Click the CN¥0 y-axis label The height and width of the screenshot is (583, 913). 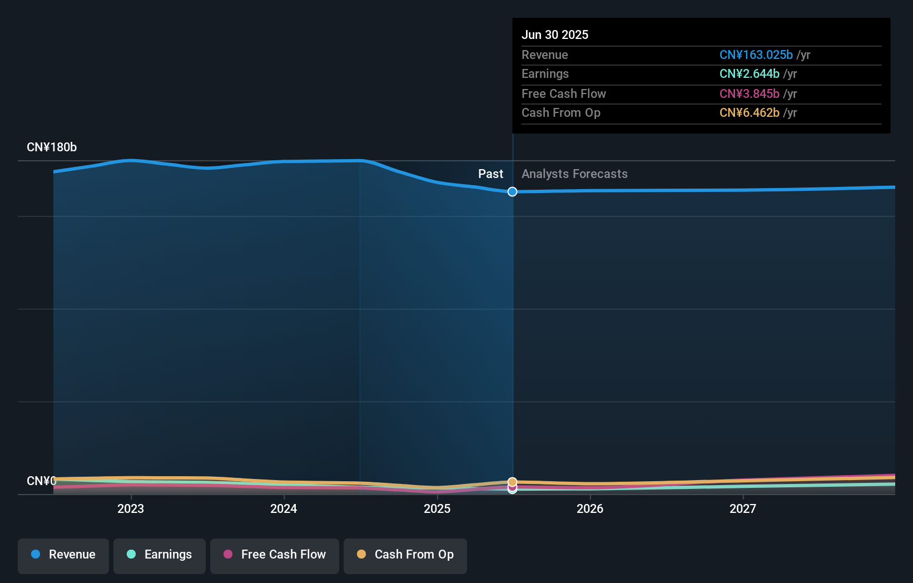(42, 481)
